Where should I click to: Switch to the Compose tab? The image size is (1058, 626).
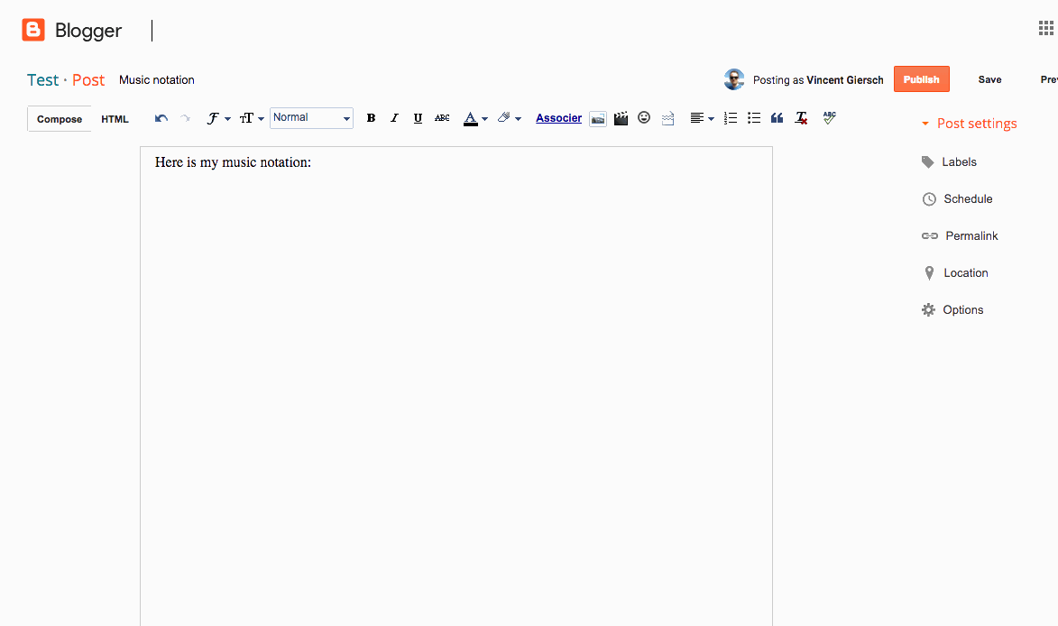pyautogui.click(x=59, y=118)
